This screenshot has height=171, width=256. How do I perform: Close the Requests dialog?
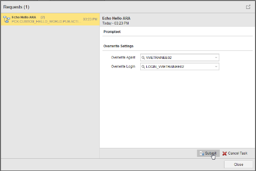[x=239, y=164]
